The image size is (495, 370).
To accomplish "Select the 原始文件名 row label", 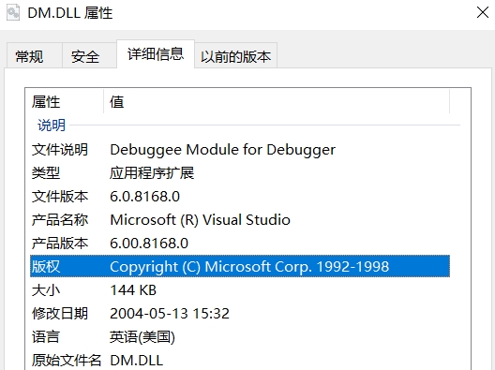I will (67, 360).
